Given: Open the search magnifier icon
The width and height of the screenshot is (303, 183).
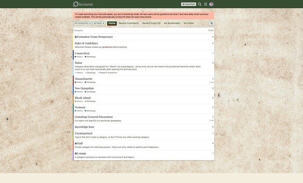Looking at the screenshot, I should [x=200, y=4].
